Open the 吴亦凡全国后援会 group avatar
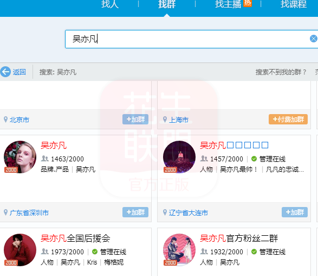The image size is (318, 276). pos(20,250)
